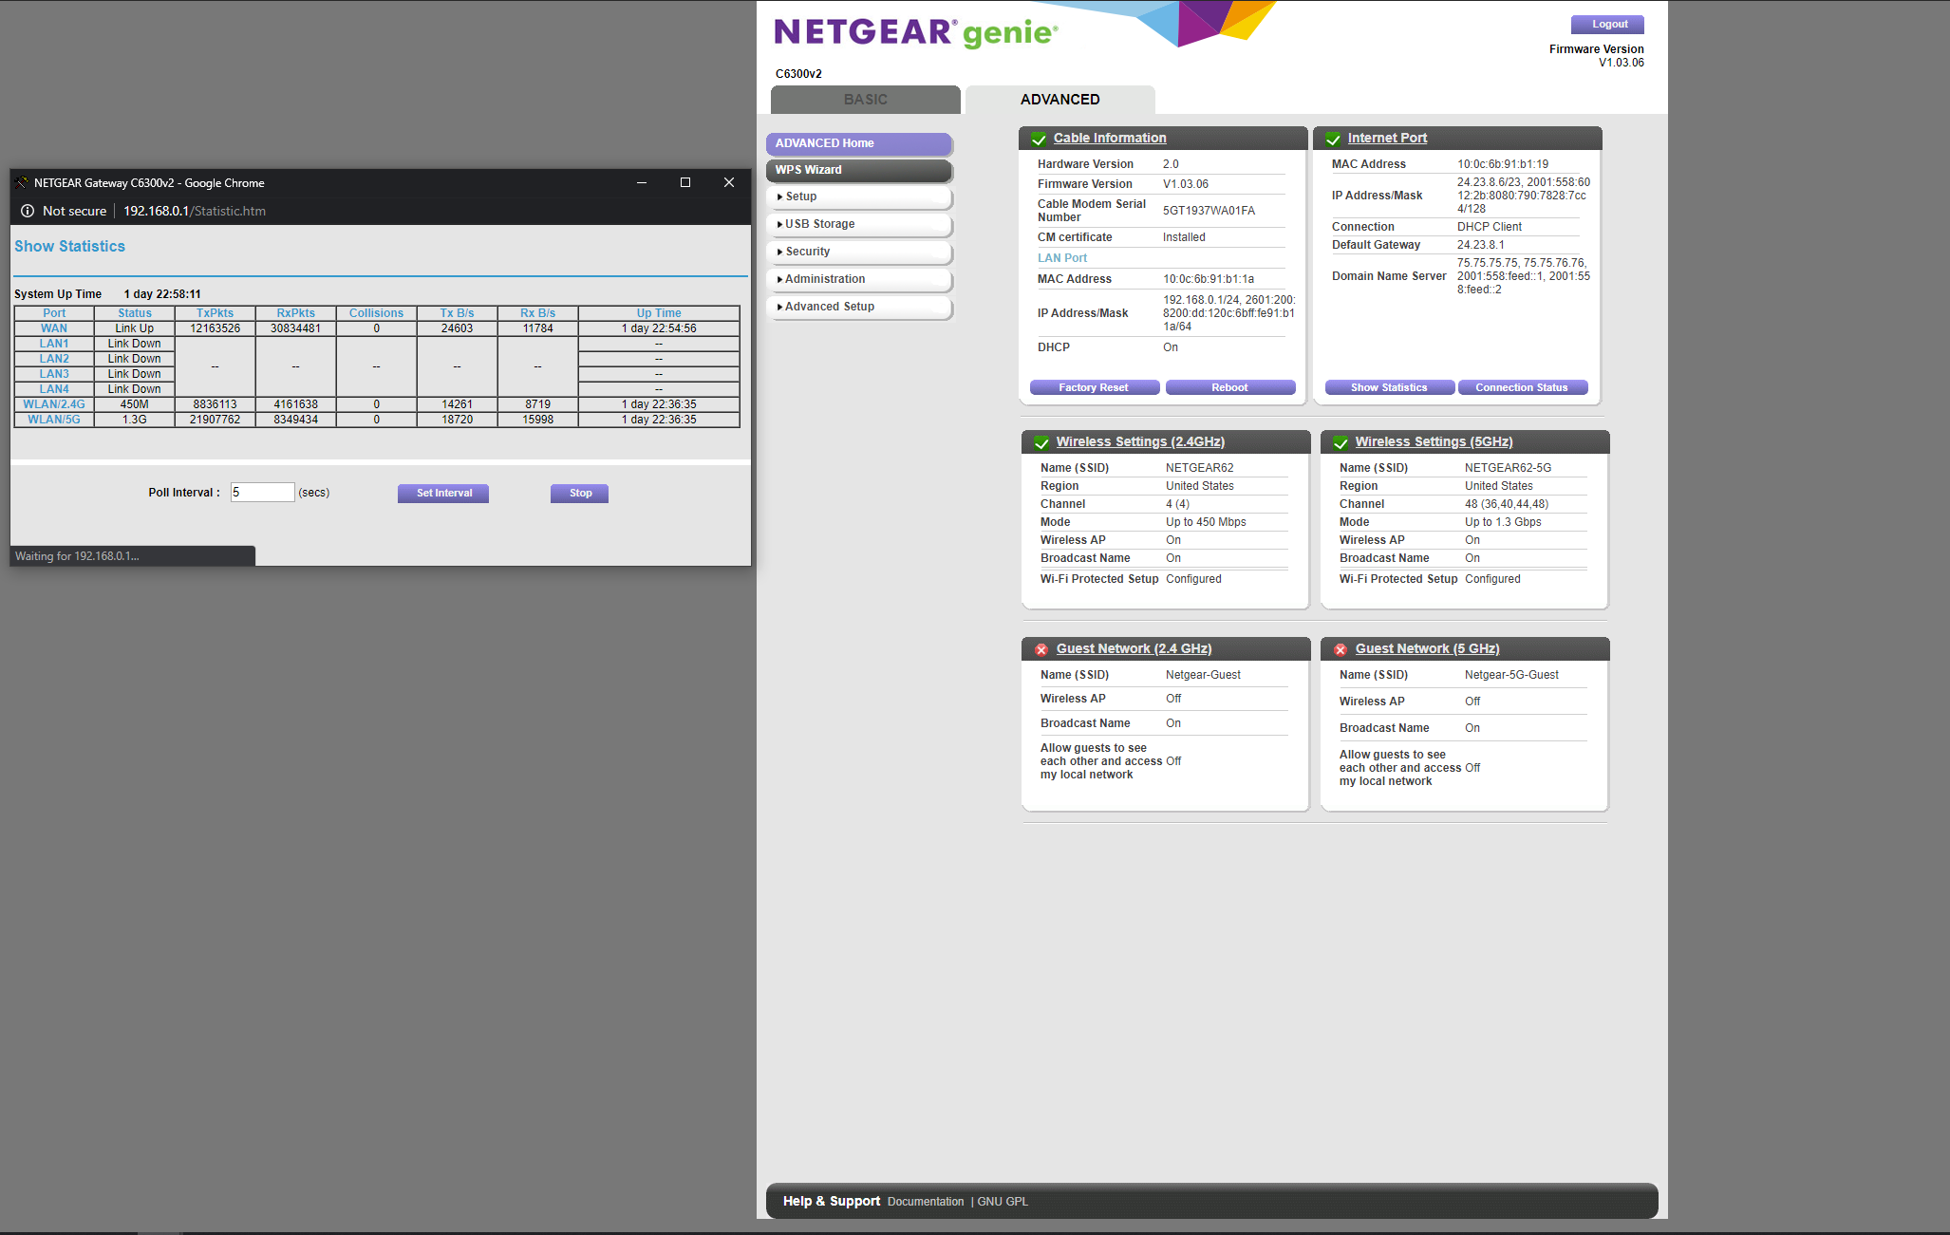Switch to the BASIC tab
1950x1235 pixels.
865,100
